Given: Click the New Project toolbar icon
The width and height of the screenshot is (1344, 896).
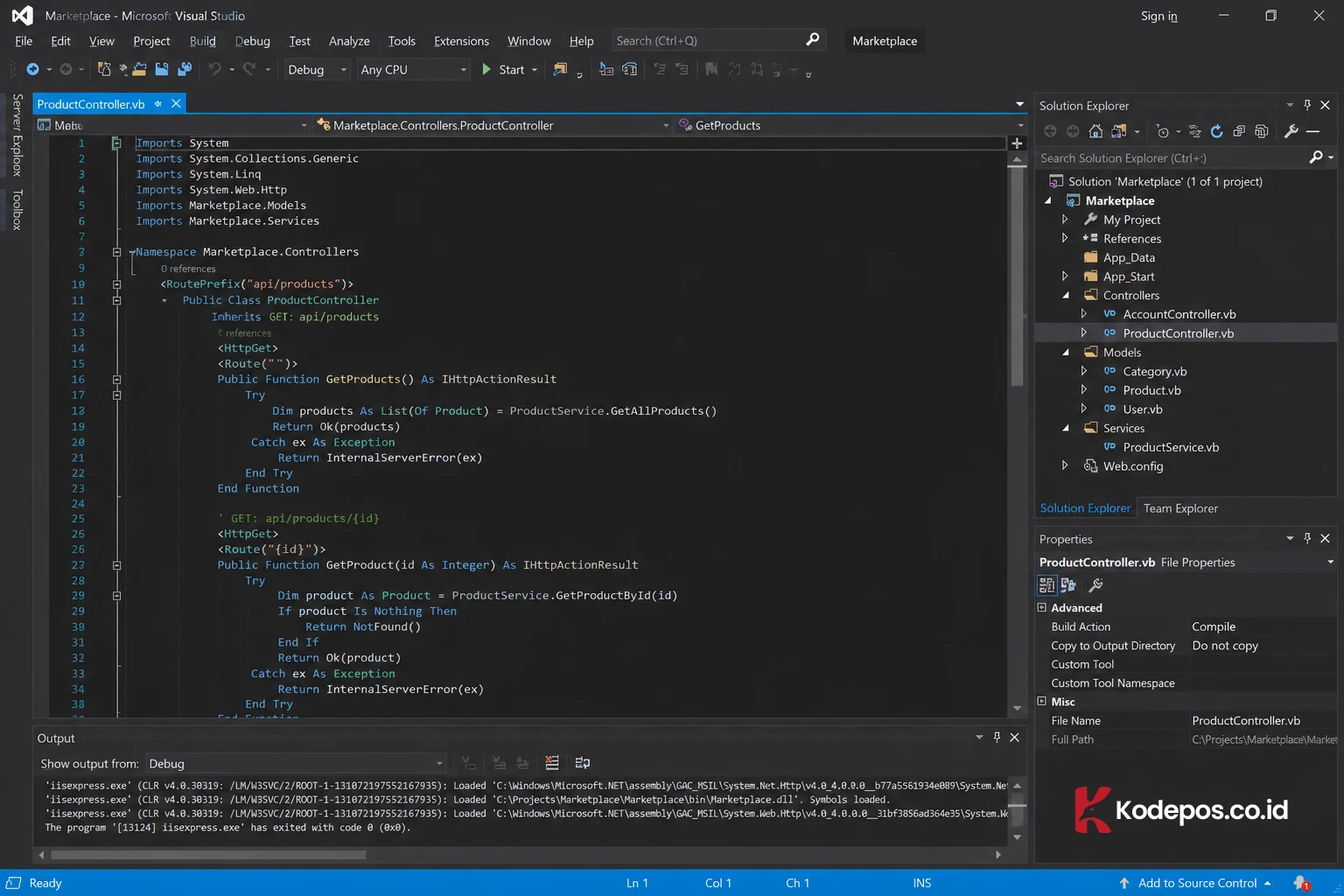Looking at the screenshot, I should [103, 69].
